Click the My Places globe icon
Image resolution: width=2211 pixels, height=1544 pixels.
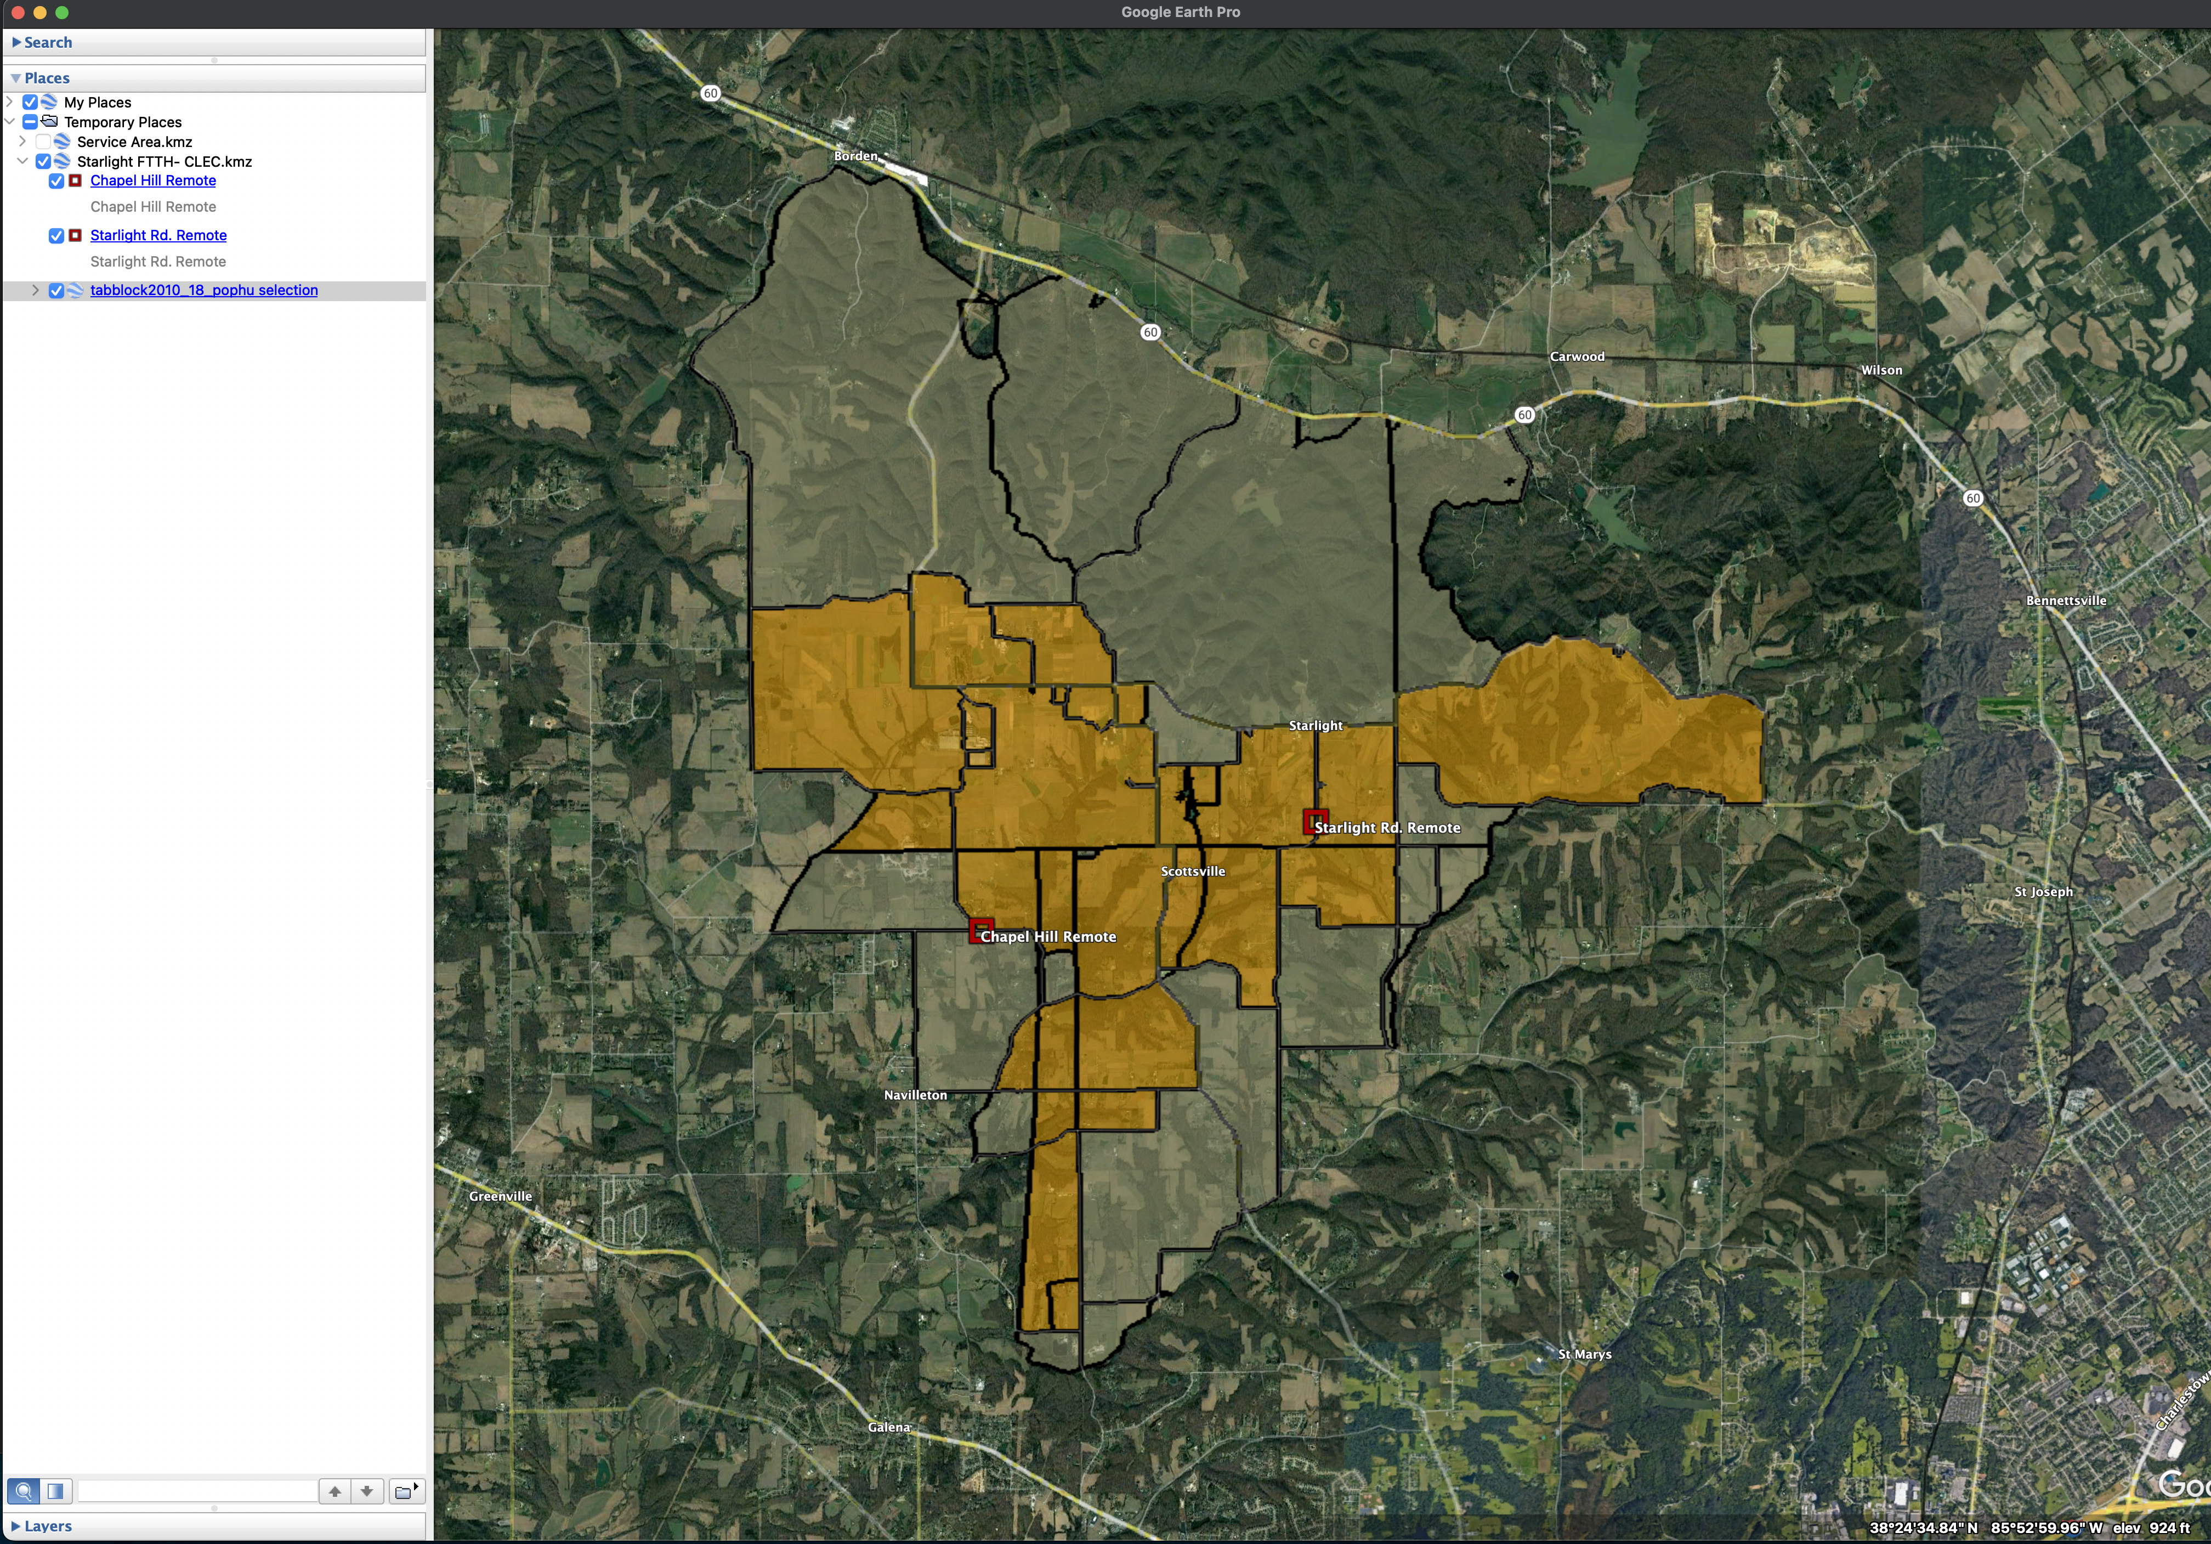[x=49, y=102]
